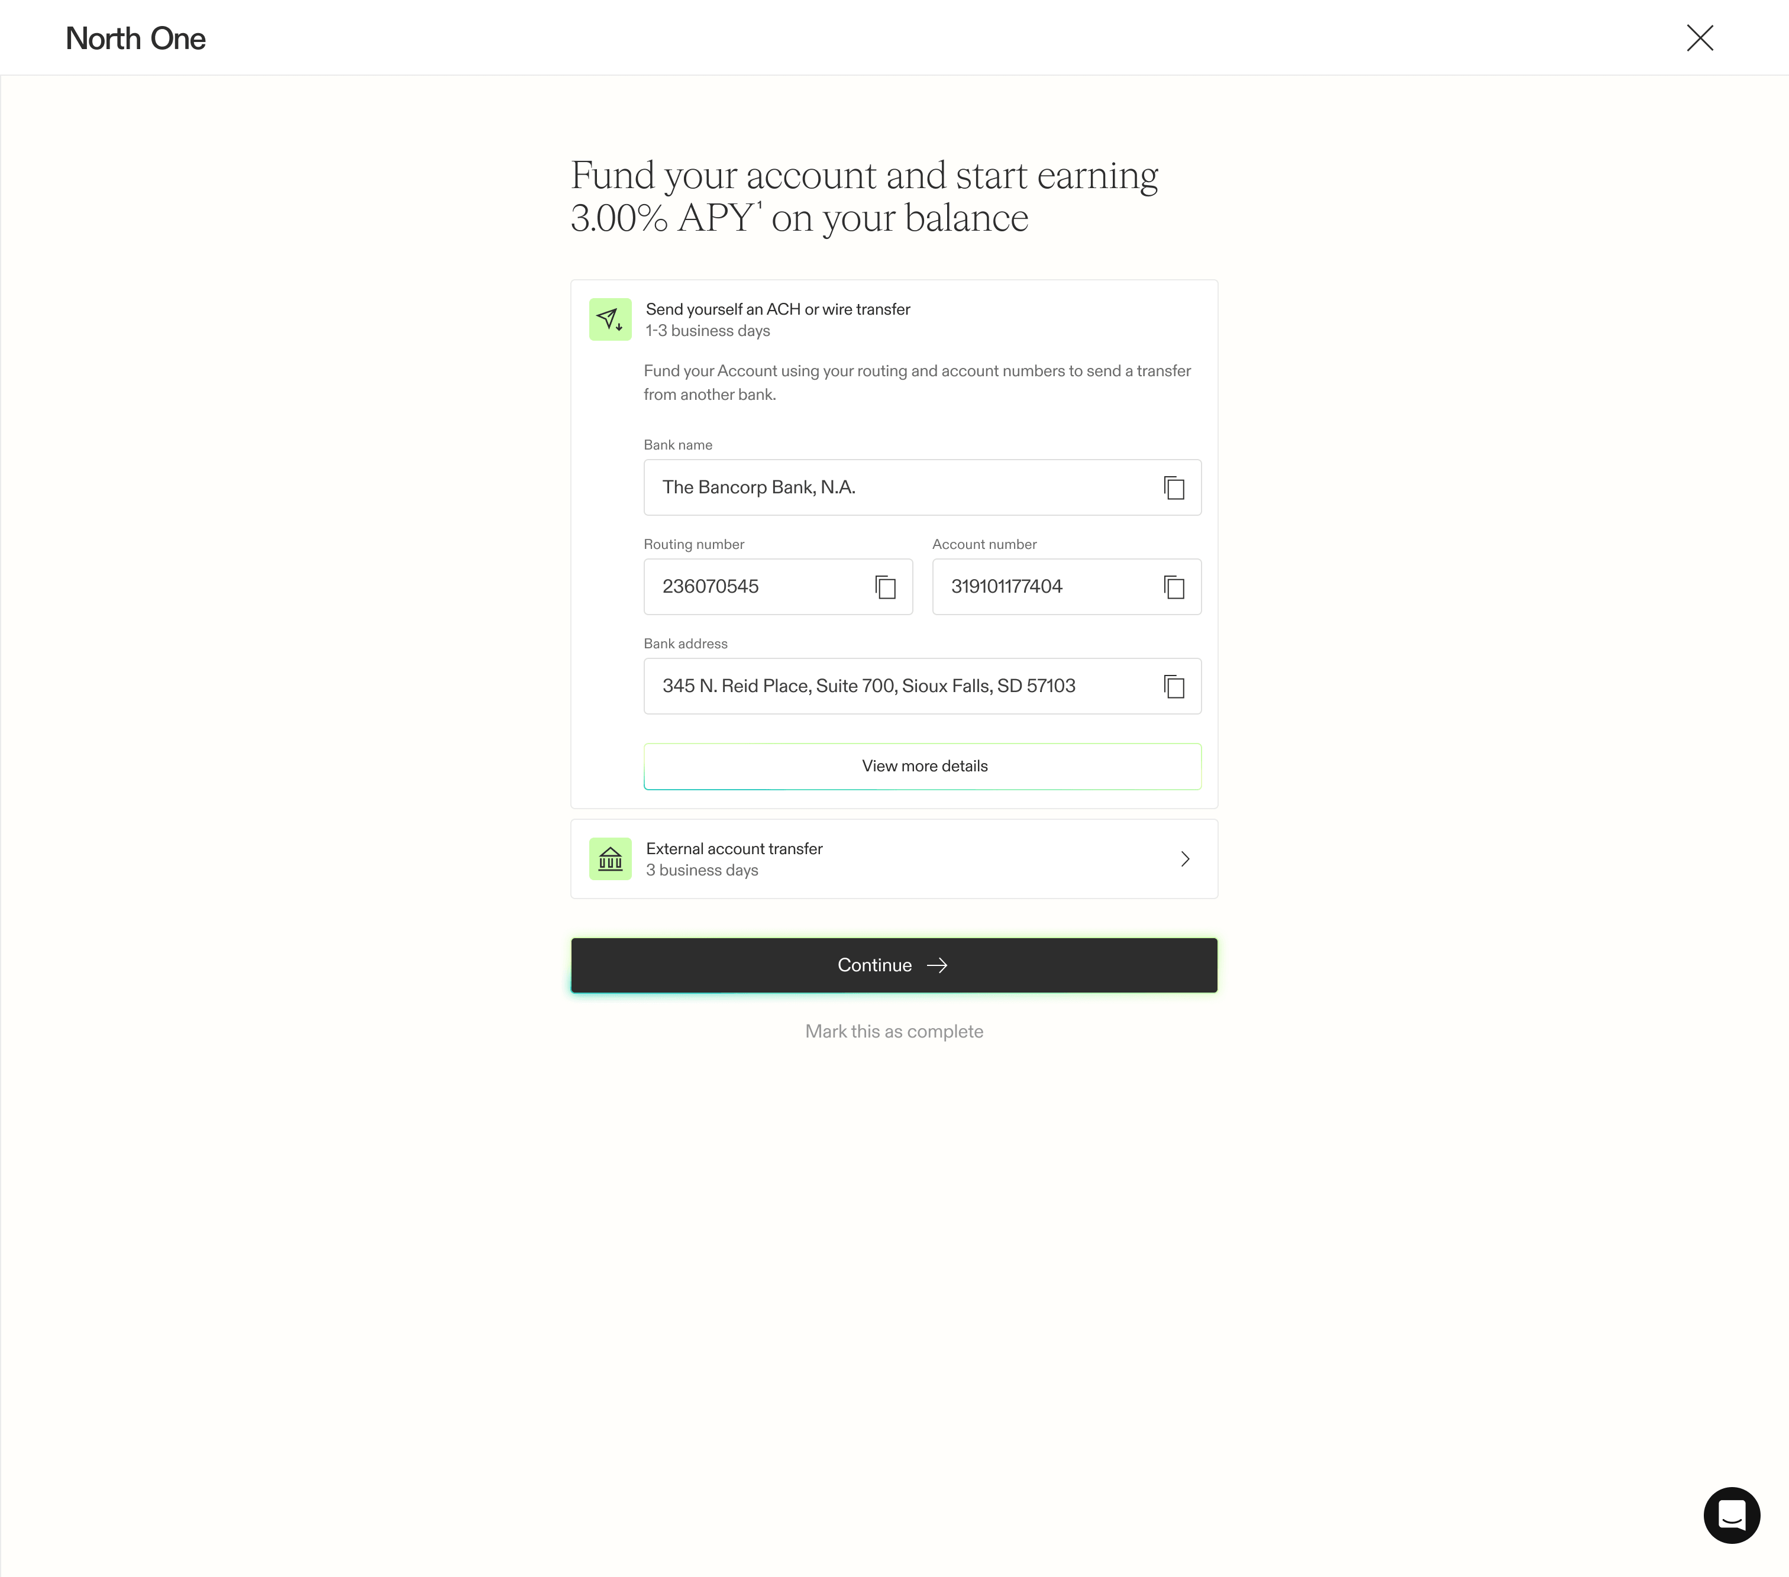Open the chat support bubble
This screenshot has height=1577, width=1789.
[x=1731, y=1515]
